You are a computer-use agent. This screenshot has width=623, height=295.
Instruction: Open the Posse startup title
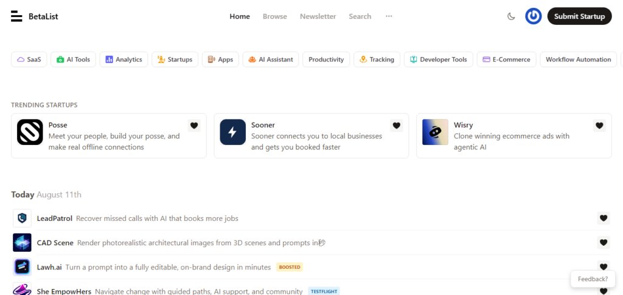[58, 125]
